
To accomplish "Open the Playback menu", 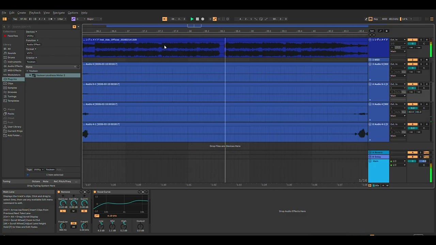I will click(35, 13).
